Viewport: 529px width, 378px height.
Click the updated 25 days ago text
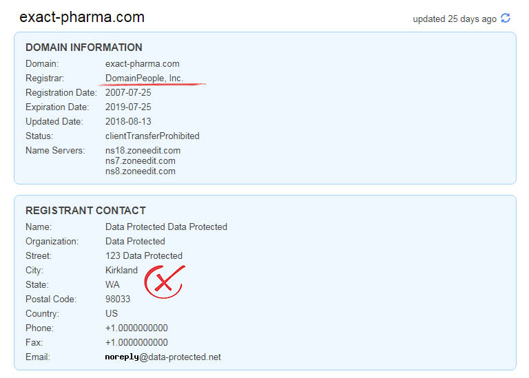click(454, 19)
